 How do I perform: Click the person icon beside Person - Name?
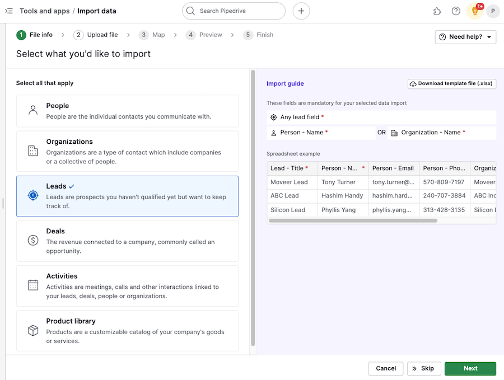coord(273,133)
